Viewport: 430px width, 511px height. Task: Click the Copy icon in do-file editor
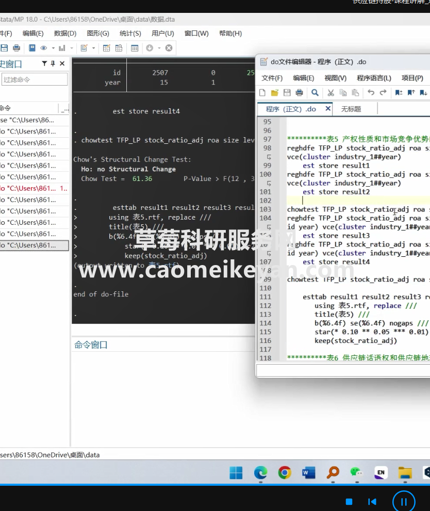point(343,92)
